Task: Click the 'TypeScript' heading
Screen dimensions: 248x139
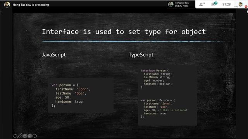Action: pyautogui.click(x=141, y=55)
